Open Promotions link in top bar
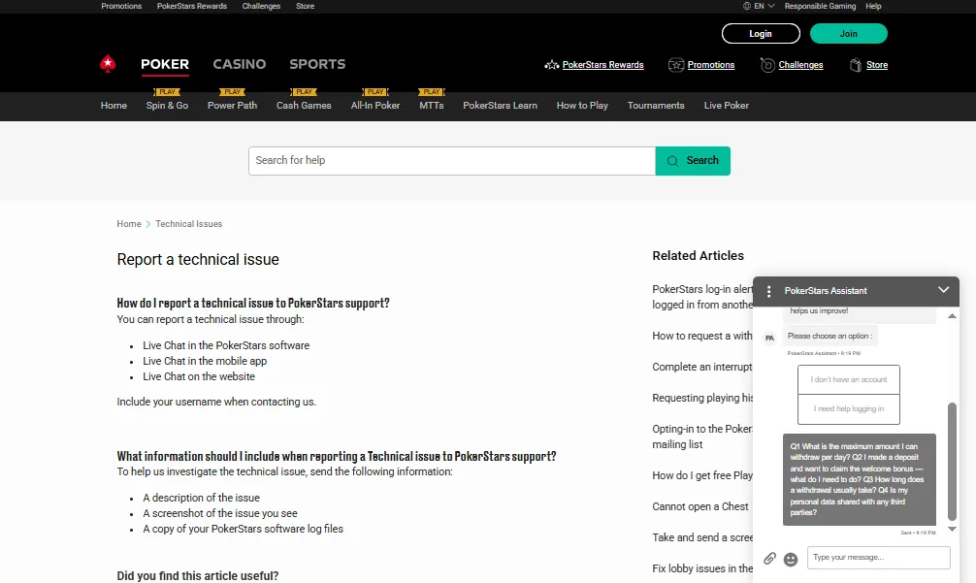The height and width of the screenshot is (583, 976). point(121,6)
